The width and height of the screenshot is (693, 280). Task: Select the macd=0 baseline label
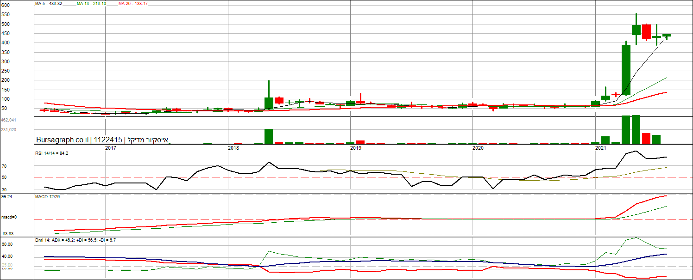tap(9, 217)
